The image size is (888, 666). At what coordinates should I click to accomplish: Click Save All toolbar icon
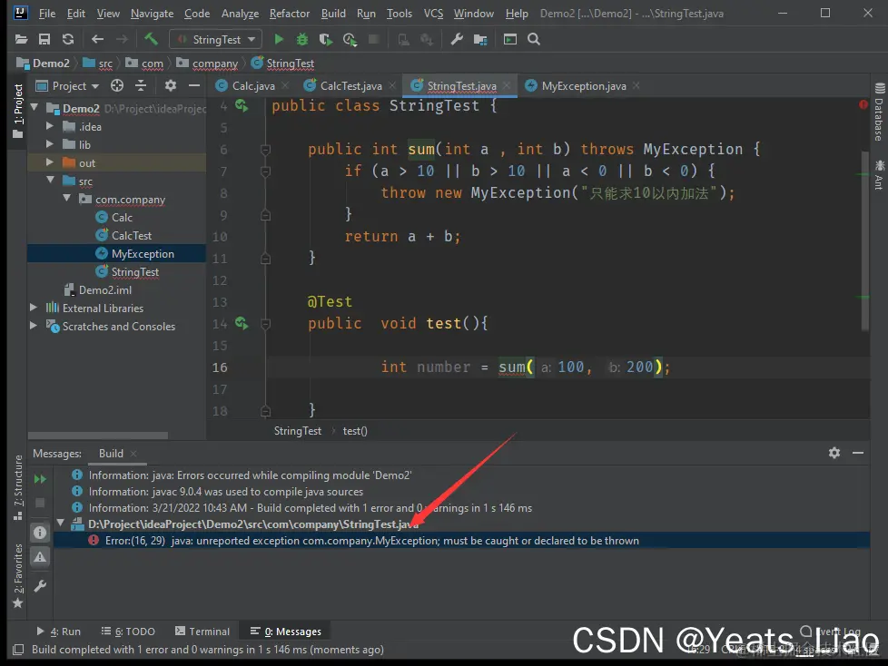(x=44, y=39)
